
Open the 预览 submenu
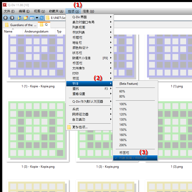pyautogui.click(x=89, y=78)
